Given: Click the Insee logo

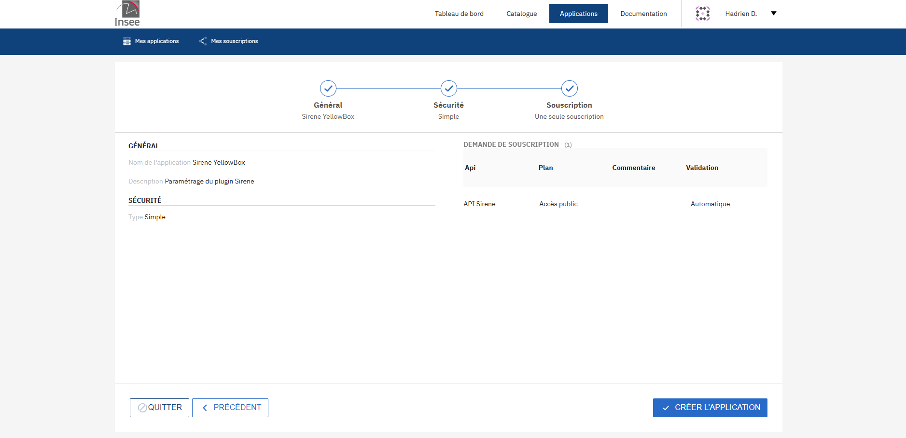Looking at the screenshot, I should pyautogui.click(x=127, y=14).
